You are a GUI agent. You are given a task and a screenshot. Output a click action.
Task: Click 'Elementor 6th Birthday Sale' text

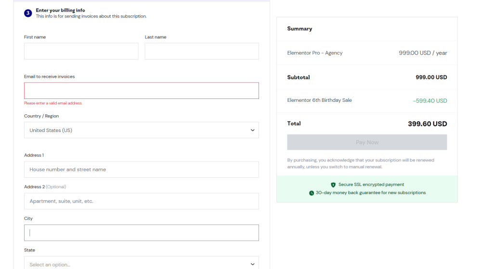(320, 100)
